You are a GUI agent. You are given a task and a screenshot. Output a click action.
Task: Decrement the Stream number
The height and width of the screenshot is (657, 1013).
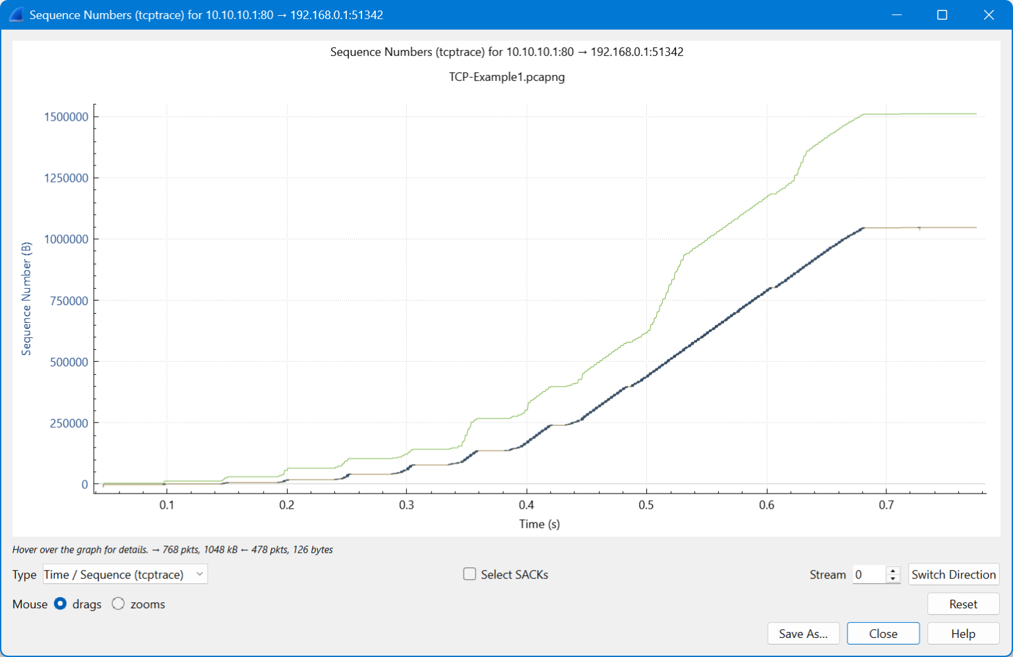893,579
